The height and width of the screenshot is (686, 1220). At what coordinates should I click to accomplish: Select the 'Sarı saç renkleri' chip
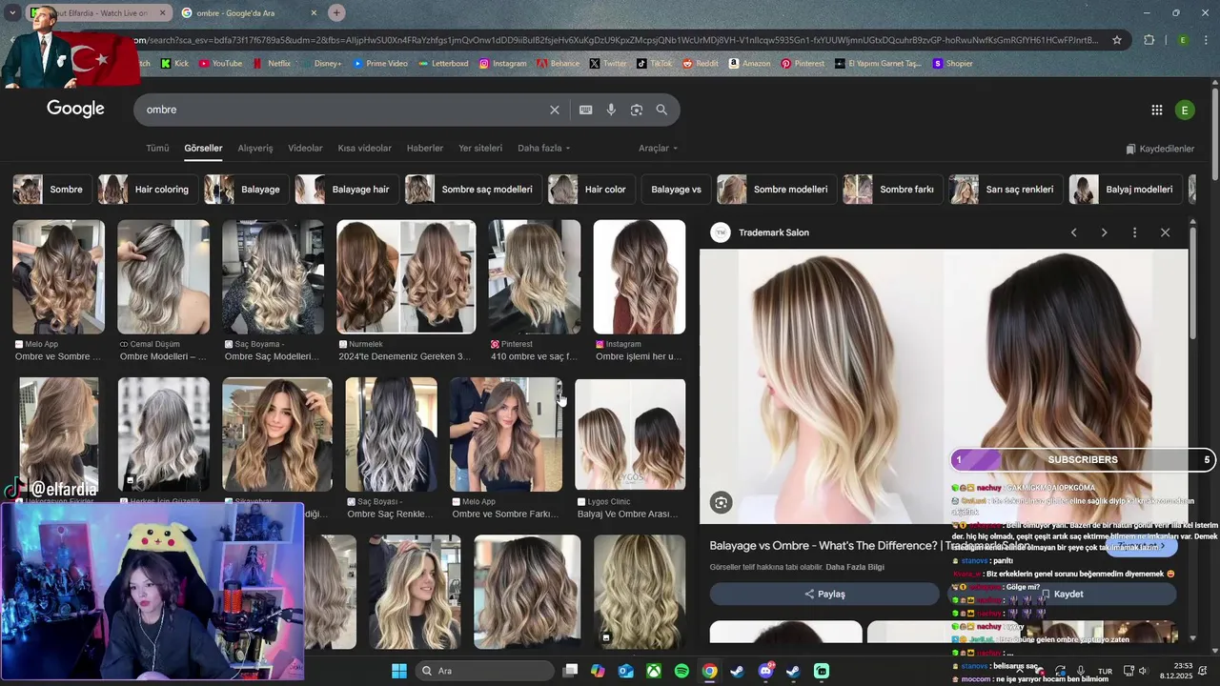(1006, 190)
